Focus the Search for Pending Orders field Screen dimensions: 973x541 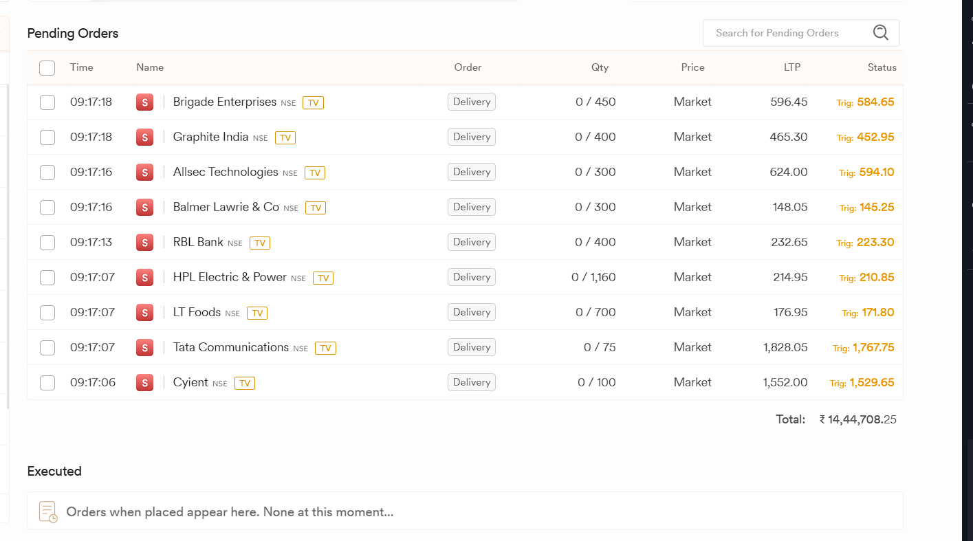pyautogui.click(x=801, y=33)
